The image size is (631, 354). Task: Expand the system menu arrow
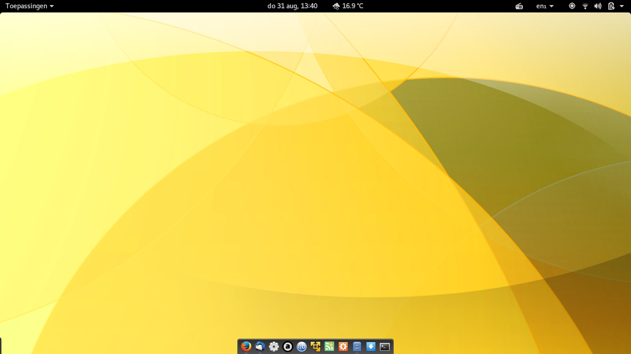(x=622, y=6)
